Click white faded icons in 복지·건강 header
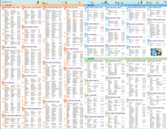The height and width of the screenshot is (129, 167). click(100, 5)
